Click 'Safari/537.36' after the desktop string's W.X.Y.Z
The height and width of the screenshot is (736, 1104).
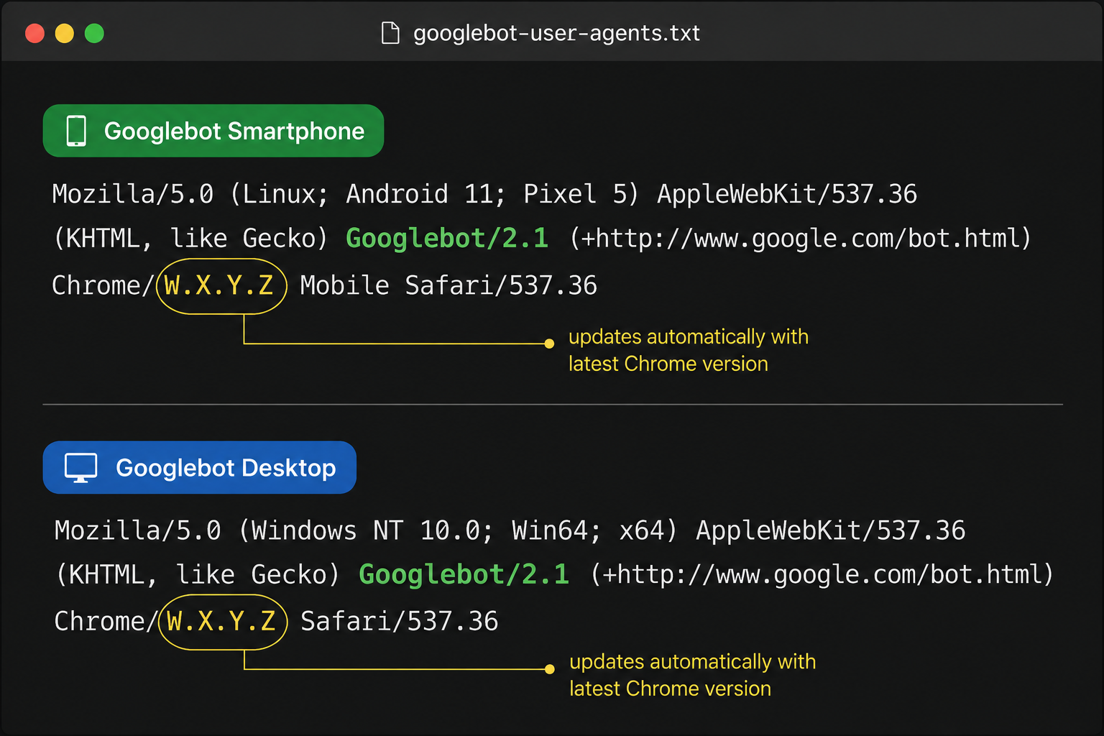pos(400,621)
